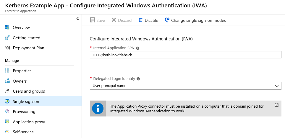Click info icon beside Internal Application SPN
The image size is (285, 138).
pyautogui.click(x=138, y=48)
